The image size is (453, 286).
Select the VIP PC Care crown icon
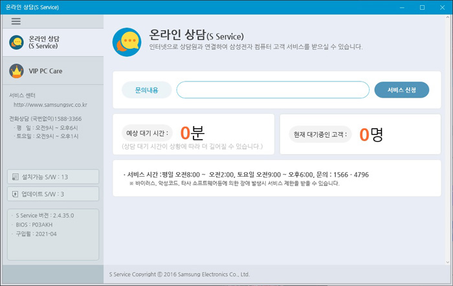coord(16,71)
